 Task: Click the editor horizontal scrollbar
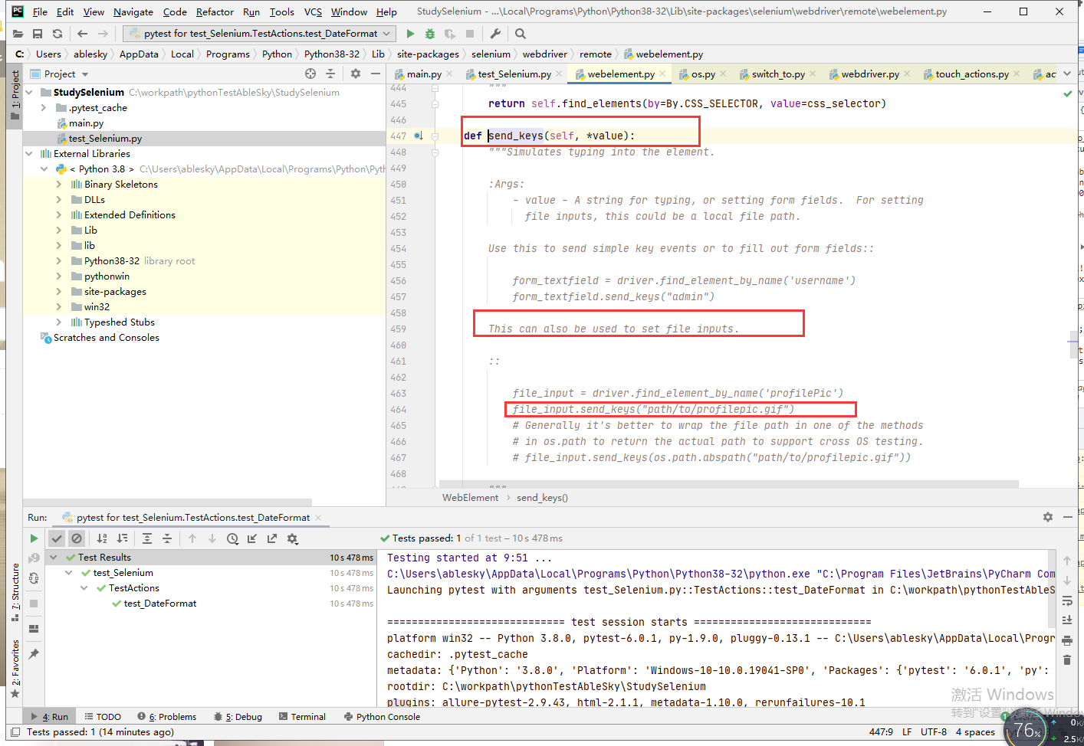tap(728, 484)
